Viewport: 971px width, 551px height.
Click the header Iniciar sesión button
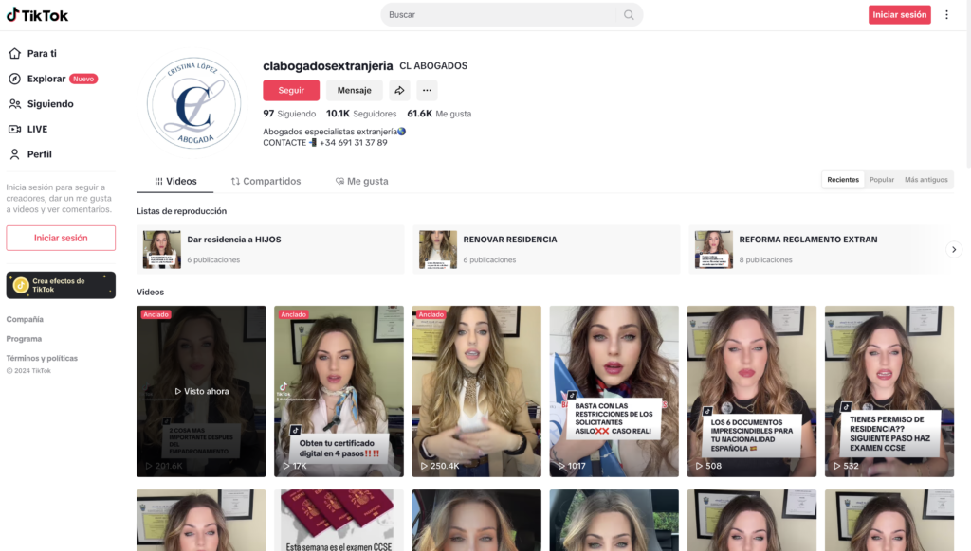pyautogui.click(x=899, y=15)
